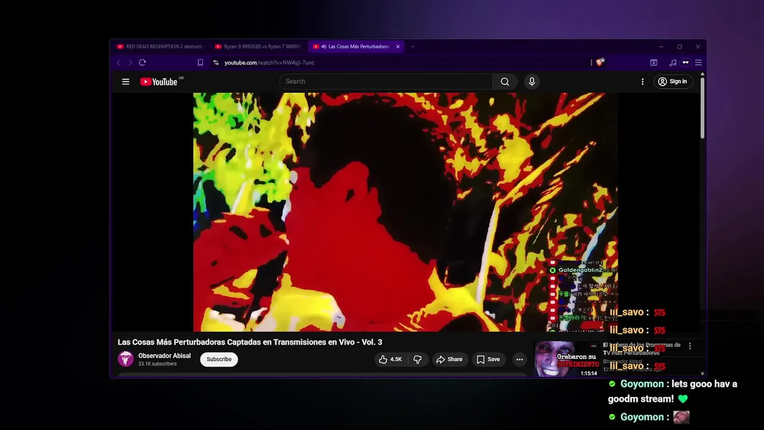Open the YouTube hamburger guide menu
The height and width of the screenshot is (430, 764).
tap(125, 82)
